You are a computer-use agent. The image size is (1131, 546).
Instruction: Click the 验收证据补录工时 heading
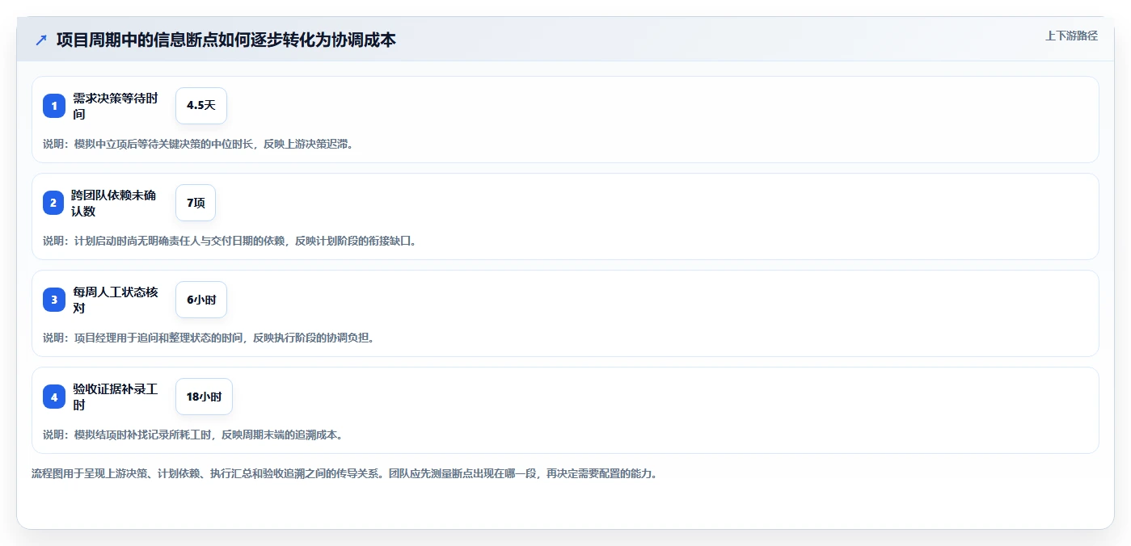click(x=116, y=397)
